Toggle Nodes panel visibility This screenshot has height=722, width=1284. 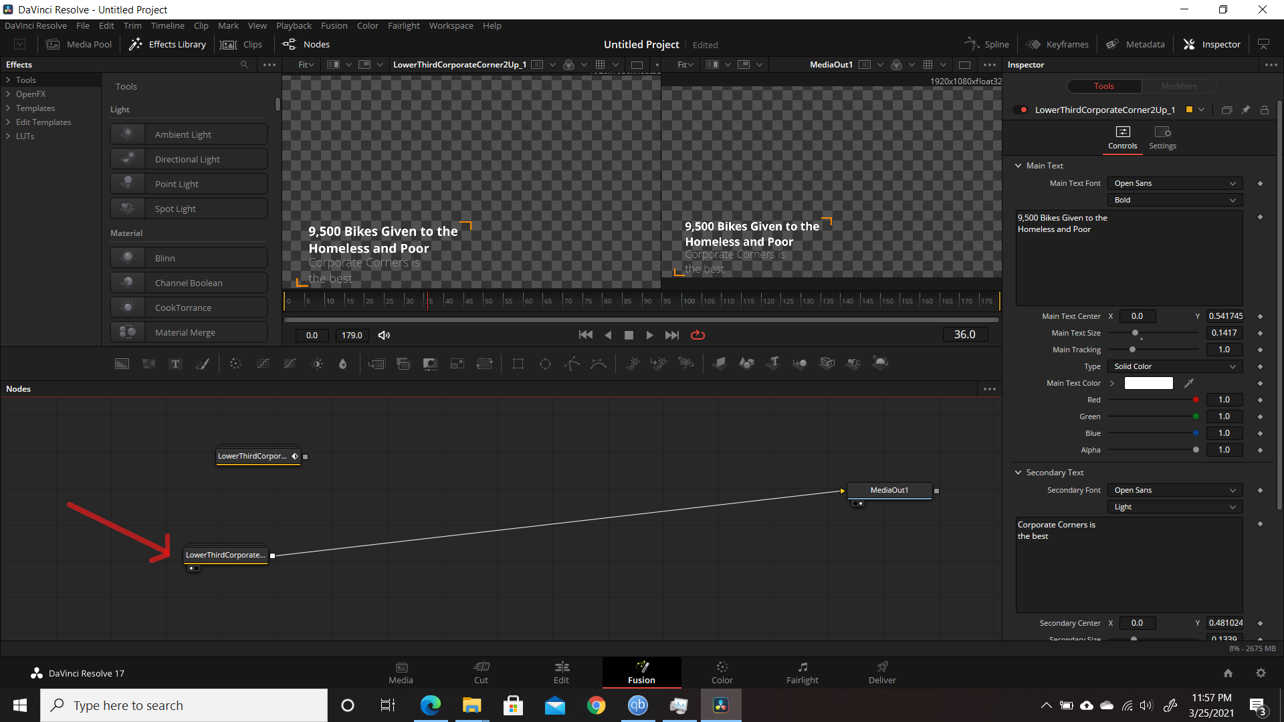306,44
